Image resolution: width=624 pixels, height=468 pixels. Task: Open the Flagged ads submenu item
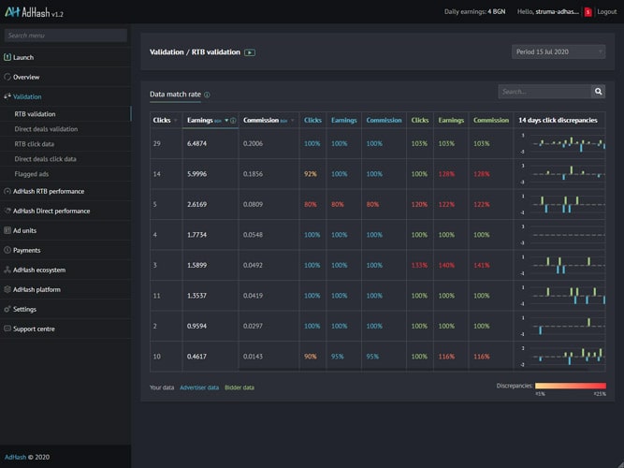click(33, 174)
